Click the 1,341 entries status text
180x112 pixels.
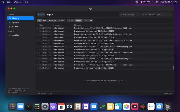pyautogui.click(x=41, y=93)
